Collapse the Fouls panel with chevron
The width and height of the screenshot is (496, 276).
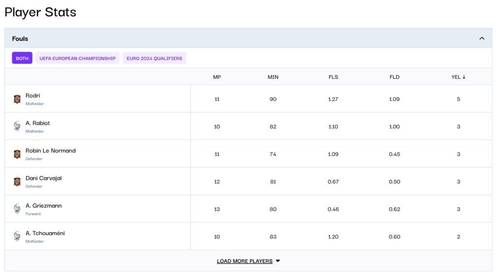481,39
